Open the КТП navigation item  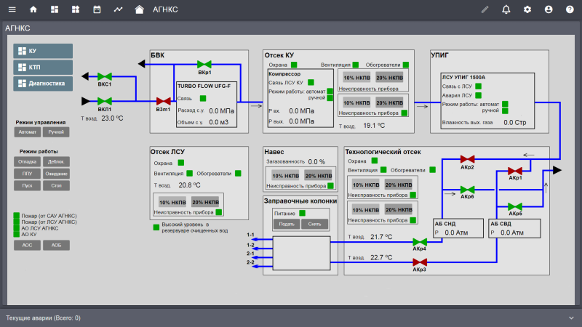pos(43,68)
